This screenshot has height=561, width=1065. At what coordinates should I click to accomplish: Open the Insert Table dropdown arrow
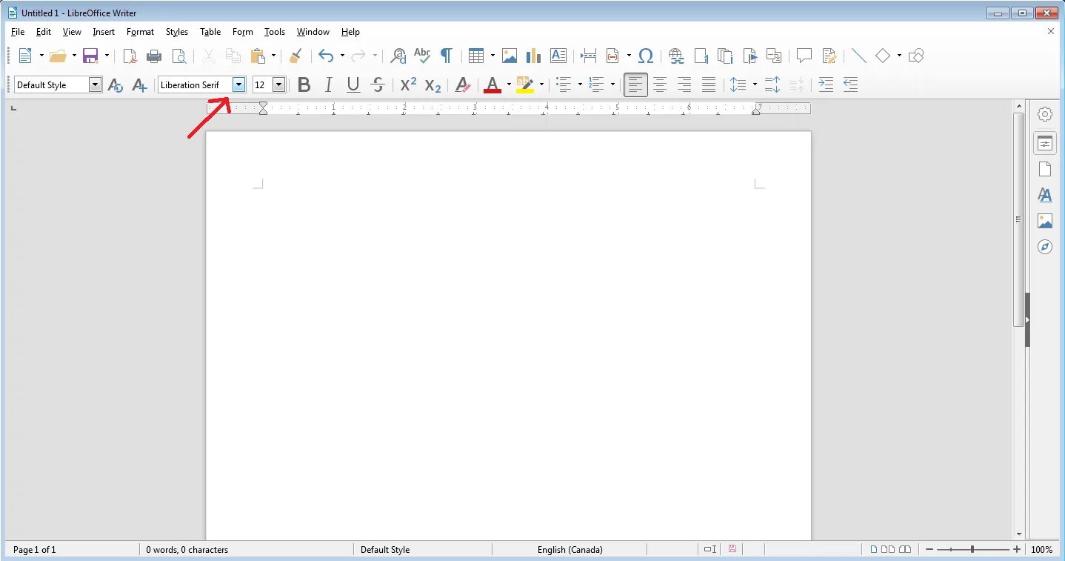[x=493, y=56]
